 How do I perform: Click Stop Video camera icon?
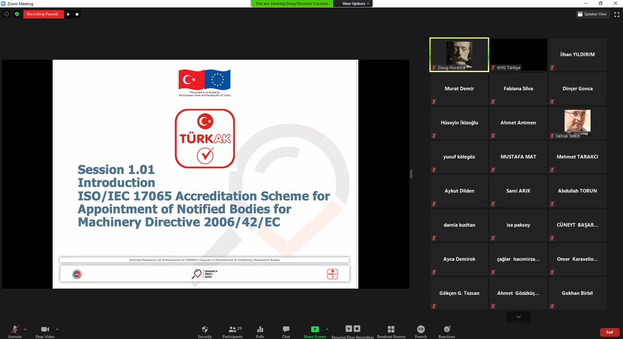pyautogui.click(x=45, y=329)
